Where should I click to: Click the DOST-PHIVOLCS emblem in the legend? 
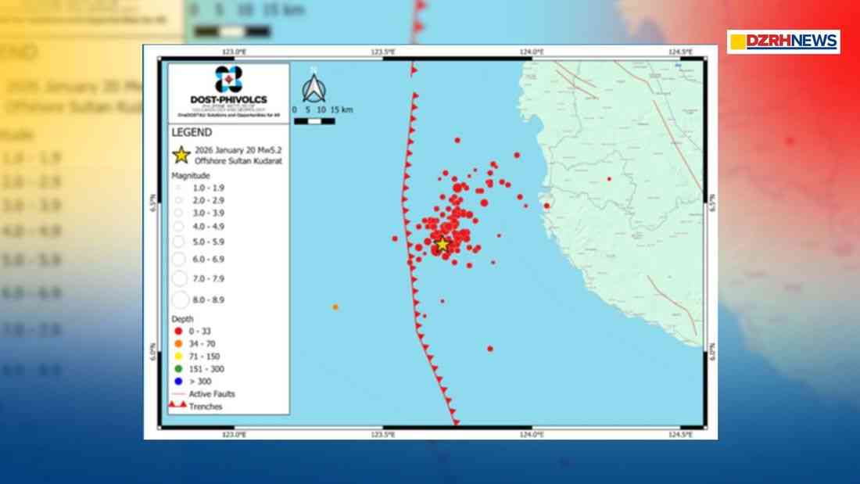tap(229, 79)
